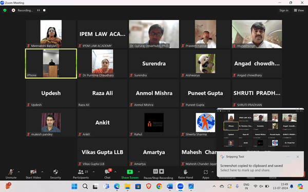Select the Vikas Gupta LLB tile

[102, 152]
